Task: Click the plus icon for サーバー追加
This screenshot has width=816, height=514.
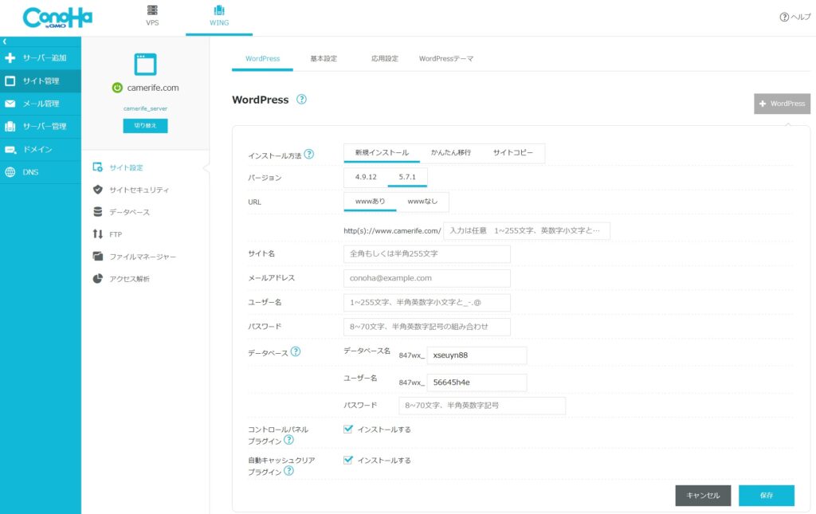Action: click(x=10, y=57)
